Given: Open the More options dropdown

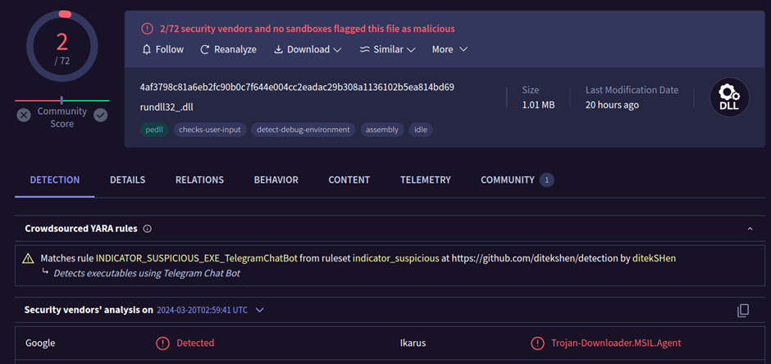Looking at the screenshot, I should (449, 49).
